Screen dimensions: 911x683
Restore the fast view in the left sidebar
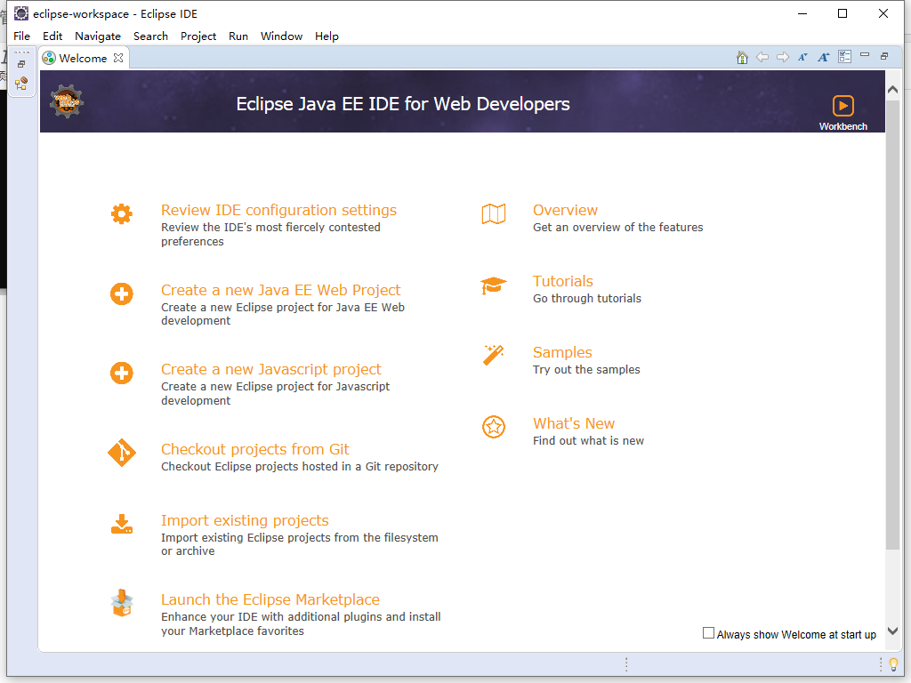click(22, 63)
